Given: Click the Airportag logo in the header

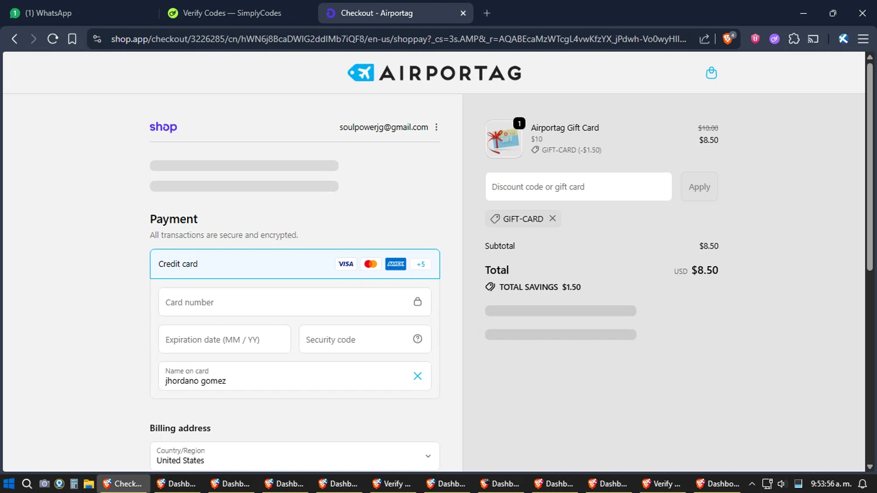Looking at the screenshot, I should click(434, 73).
